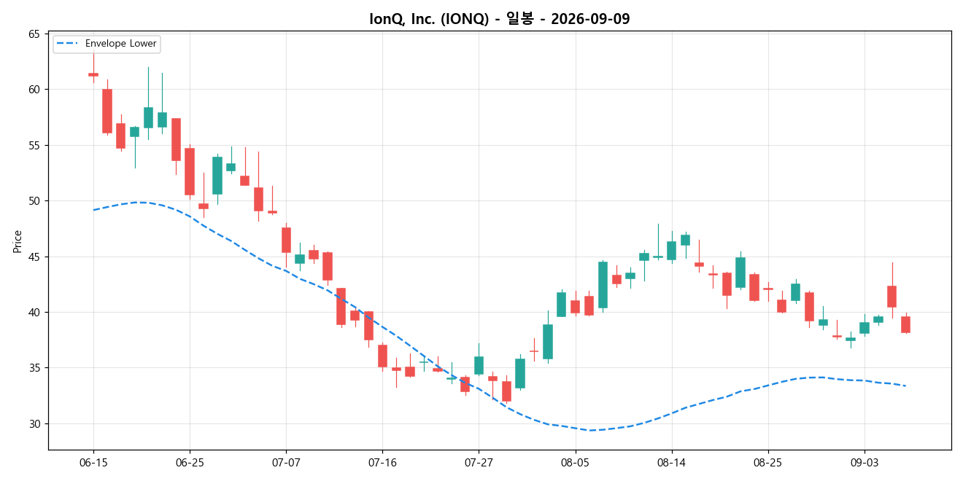Click the 08-25 x-axis date label
The image size is (963, 481).
tap(767, 463)
